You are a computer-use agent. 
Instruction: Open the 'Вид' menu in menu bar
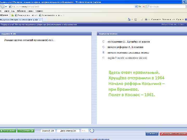13,11
